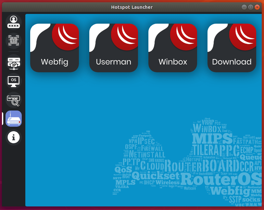
Task: Select the router device sidebar icon
Action: click(x=13, y=119)
